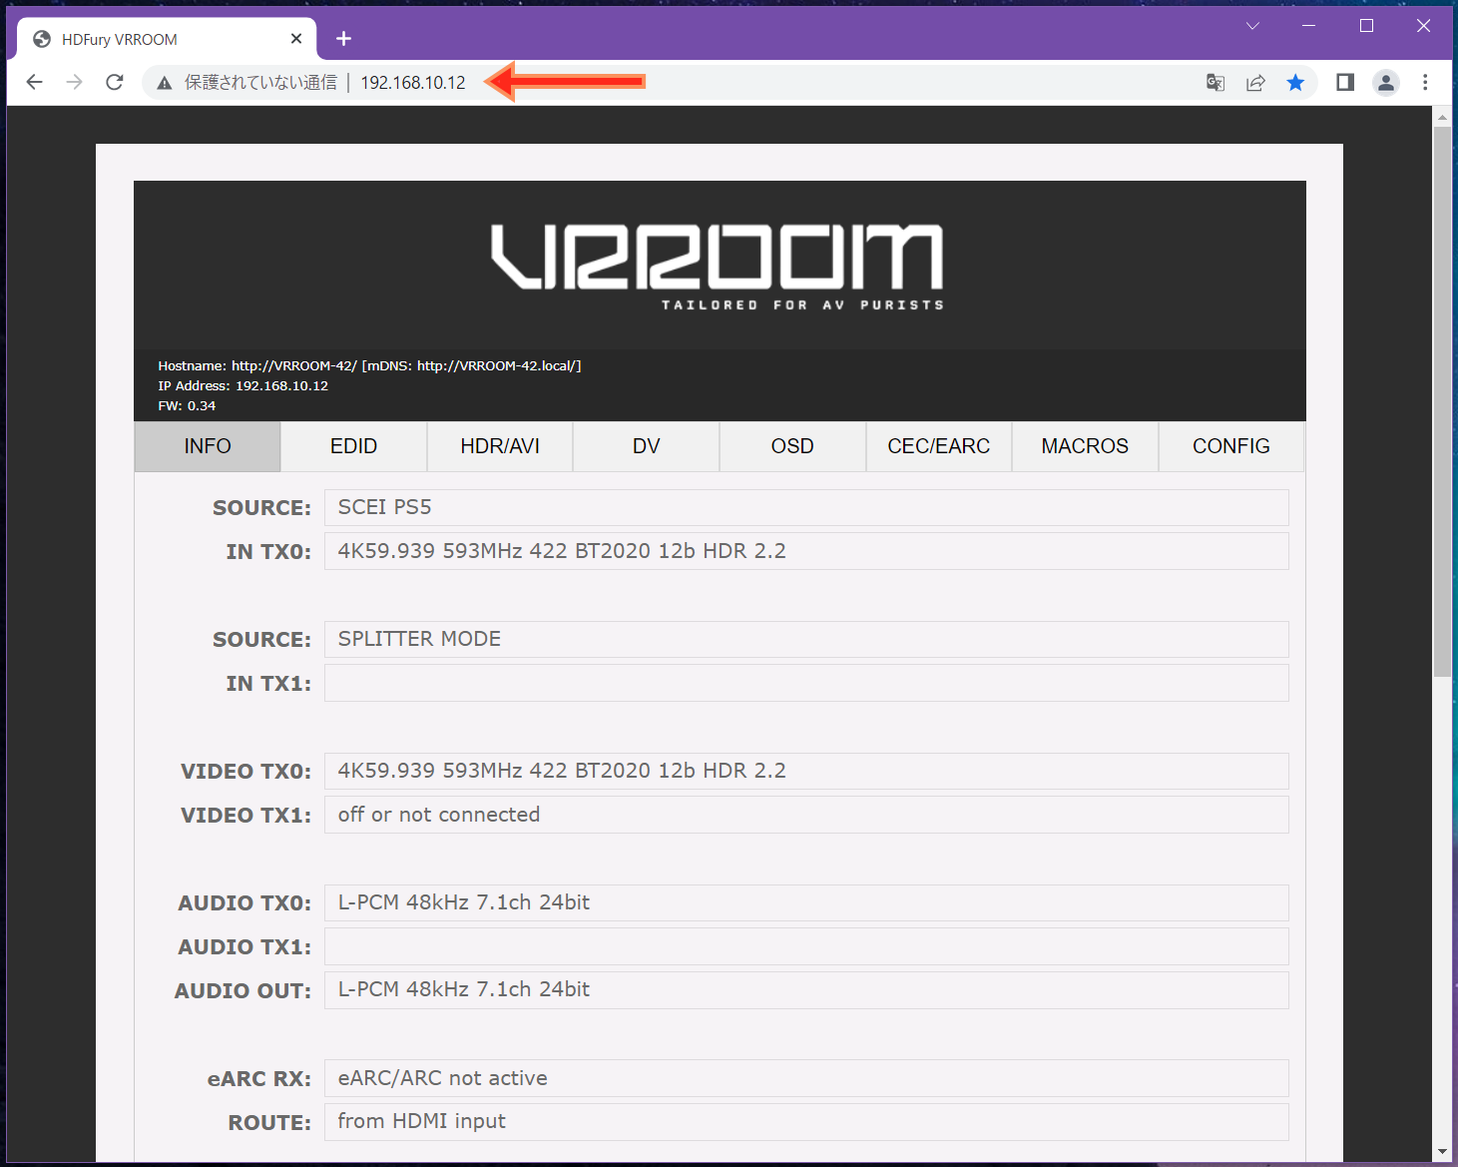
Task: Click the scrollbar down arrow
Action: pyautogui.click(x=1442, y=1152)
